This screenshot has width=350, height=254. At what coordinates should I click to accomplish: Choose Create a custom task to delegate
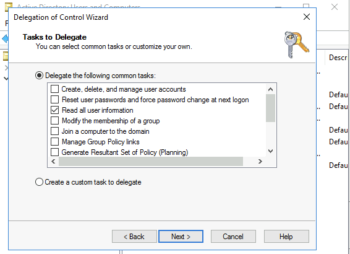40,182
